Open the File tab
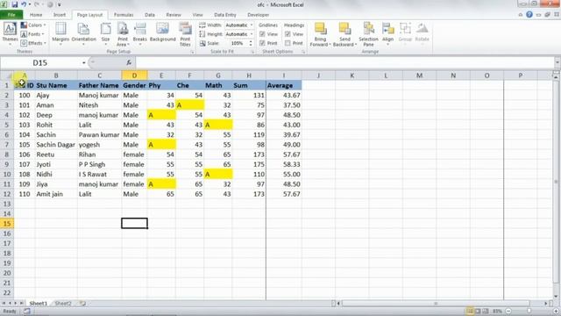Image resolution: width=561 pixels, height=316 pixels. [x=11, y=15]
